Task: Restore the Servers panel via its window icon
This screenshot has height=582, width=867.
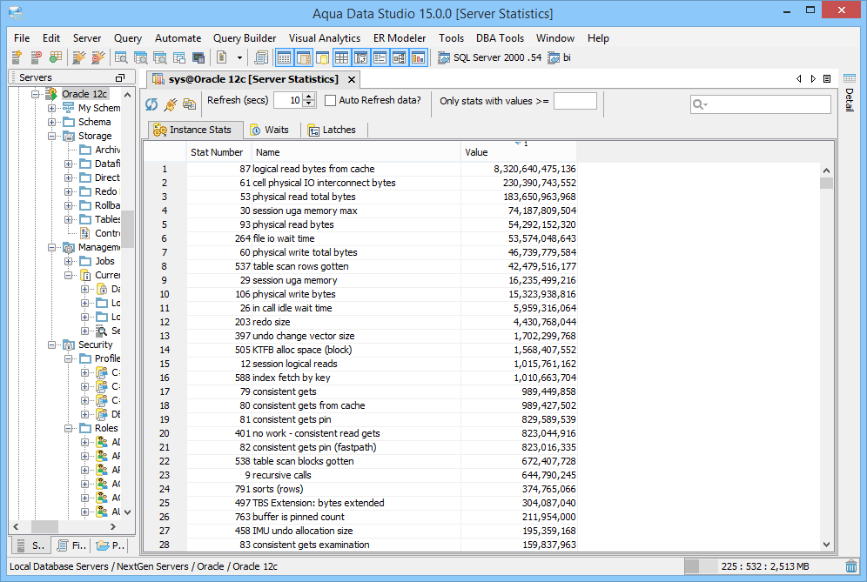Action: click(x=119, y=78)
